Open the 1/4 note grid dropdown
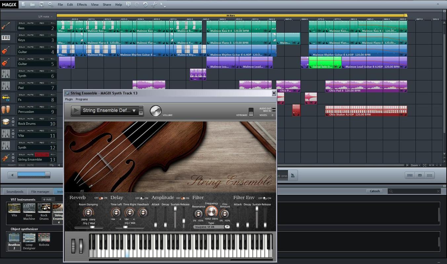The height and width of the screenshot is (264, 447). tap(45, 16)
